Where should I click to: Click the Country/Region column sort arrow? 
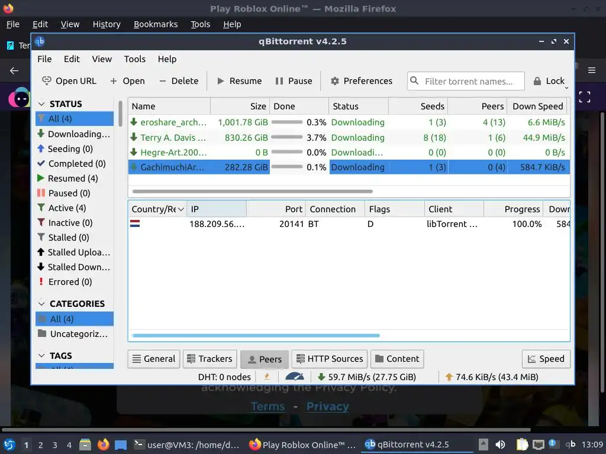coord(180,209)
